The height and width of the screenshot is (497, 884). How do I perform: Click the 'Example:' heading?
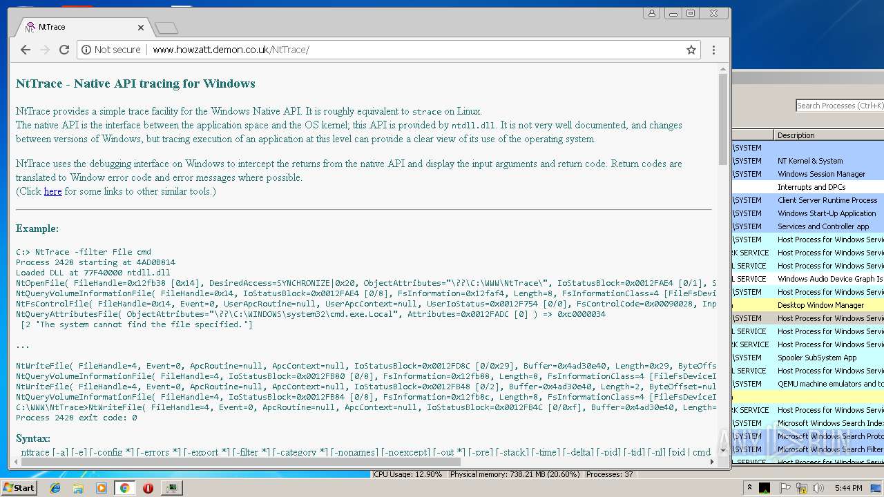click(x=37, y=228)
